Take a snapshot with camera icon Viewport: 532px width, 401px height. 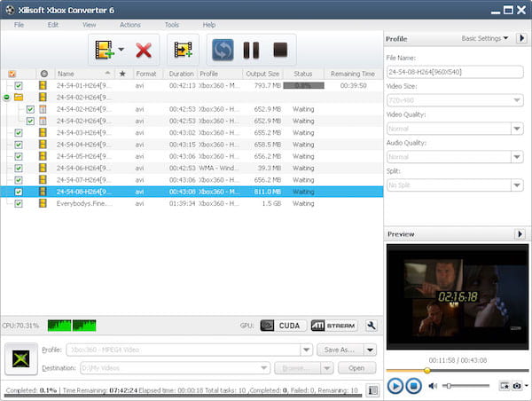point(517,386)
